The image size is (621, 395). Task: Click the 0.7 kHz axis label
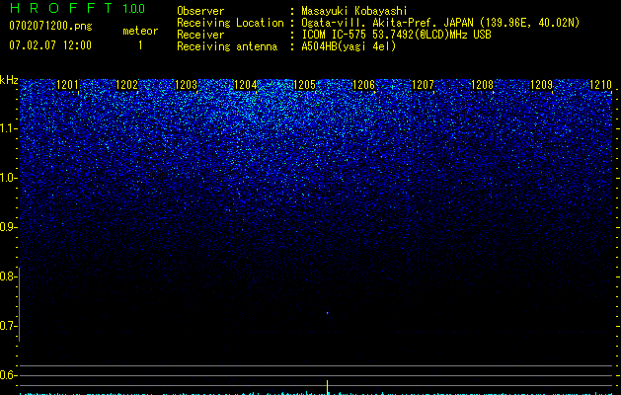(x=8, y=326)
